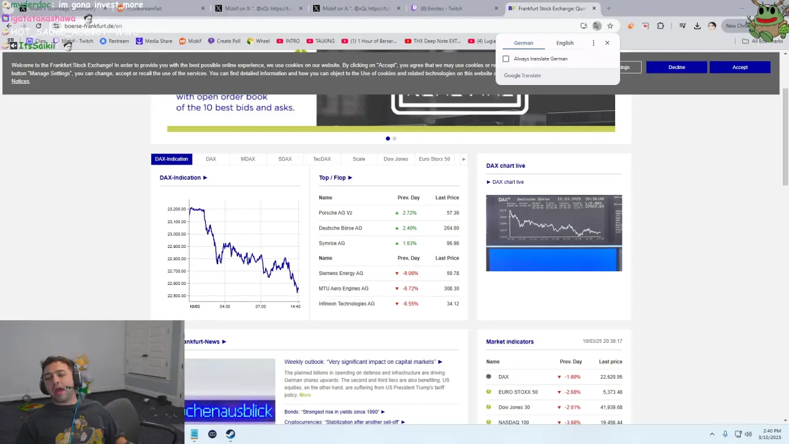789x444 pixels.
Task: Open the MTU Aero Engines AG stock
Action: pos(343,289)
